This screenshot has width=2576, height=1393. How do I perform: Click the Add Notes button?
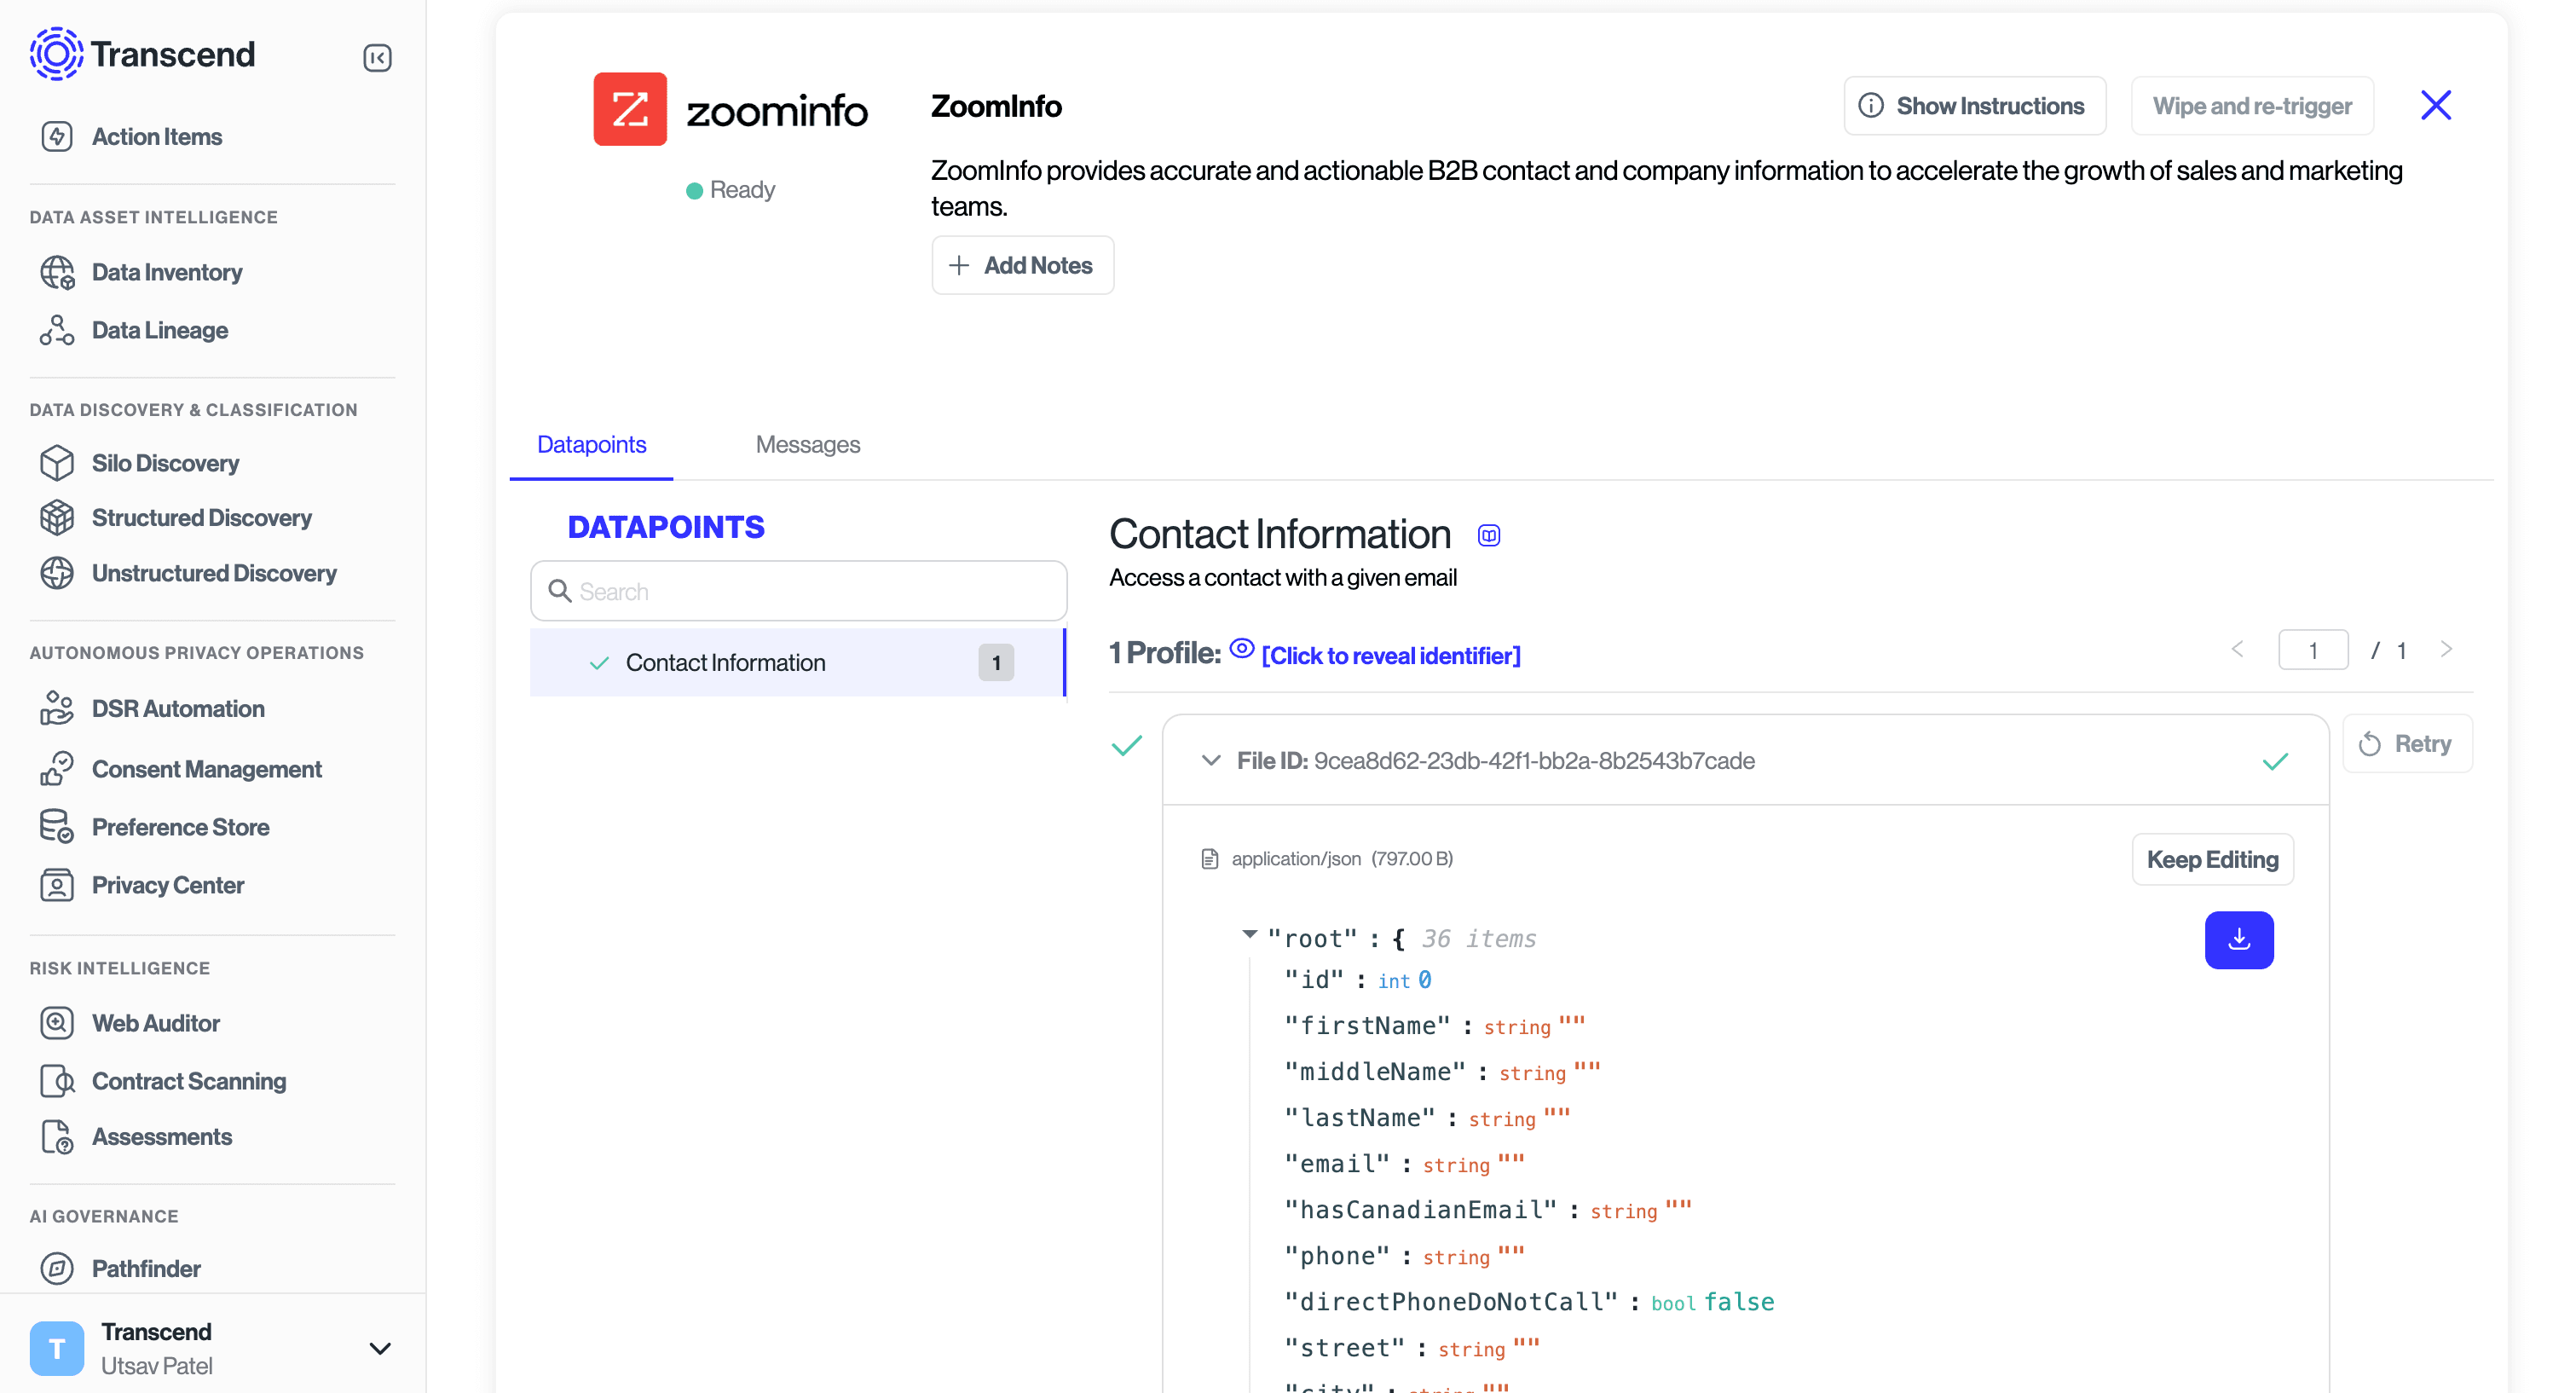(1022, 265)
